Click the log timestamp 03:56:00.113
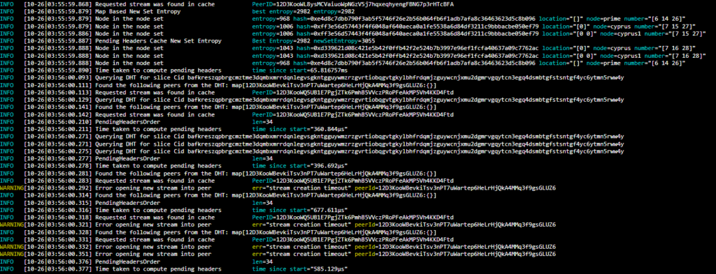716x274 pixels. pyautogui.click(x=57, y=92)
